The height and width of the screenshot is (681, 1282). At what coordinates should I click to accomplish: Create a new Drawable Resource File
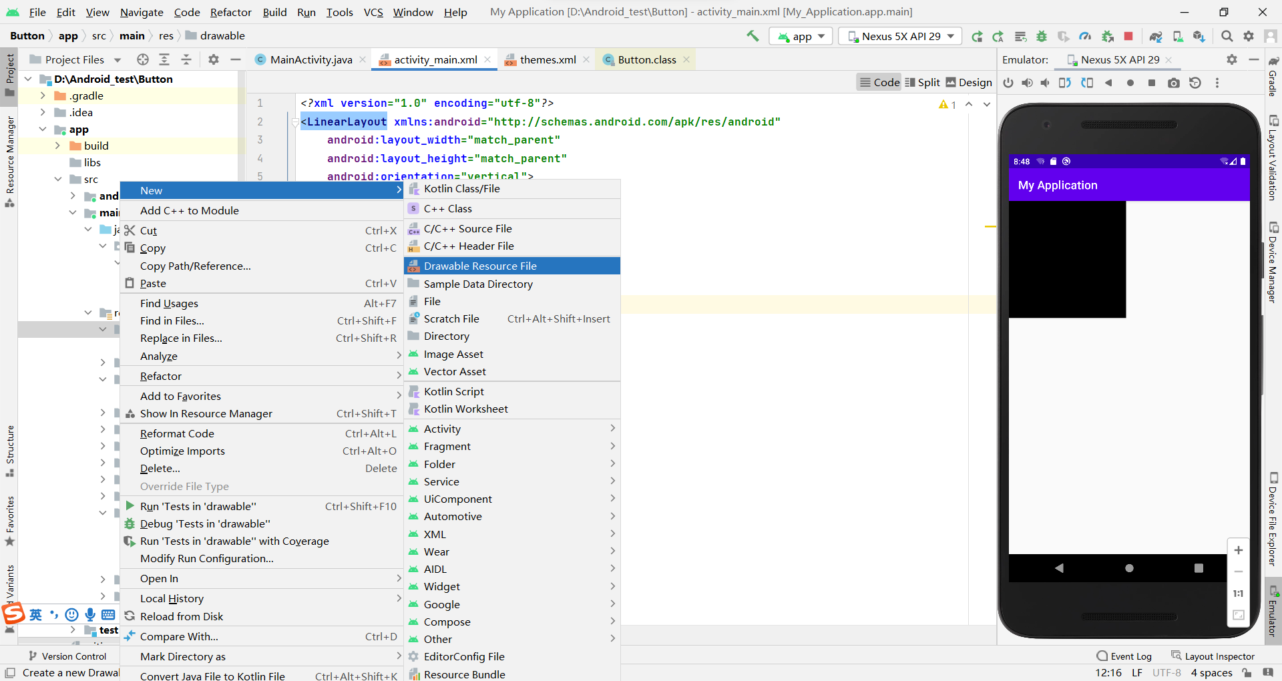tap(480, 266)
